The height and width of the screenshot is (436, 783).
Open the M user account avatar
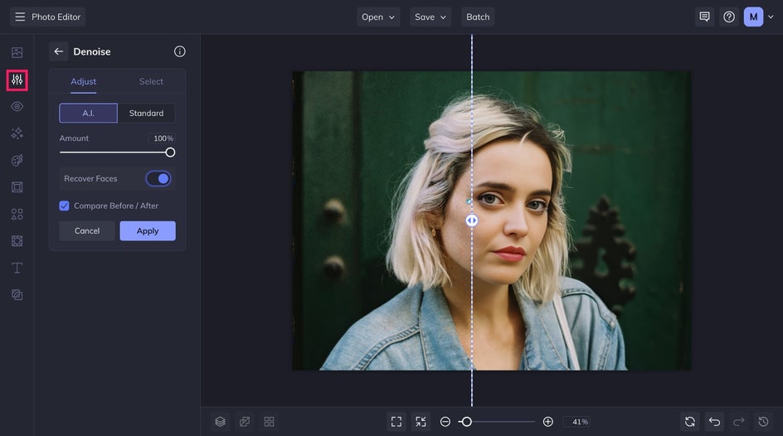click(753, 17)
